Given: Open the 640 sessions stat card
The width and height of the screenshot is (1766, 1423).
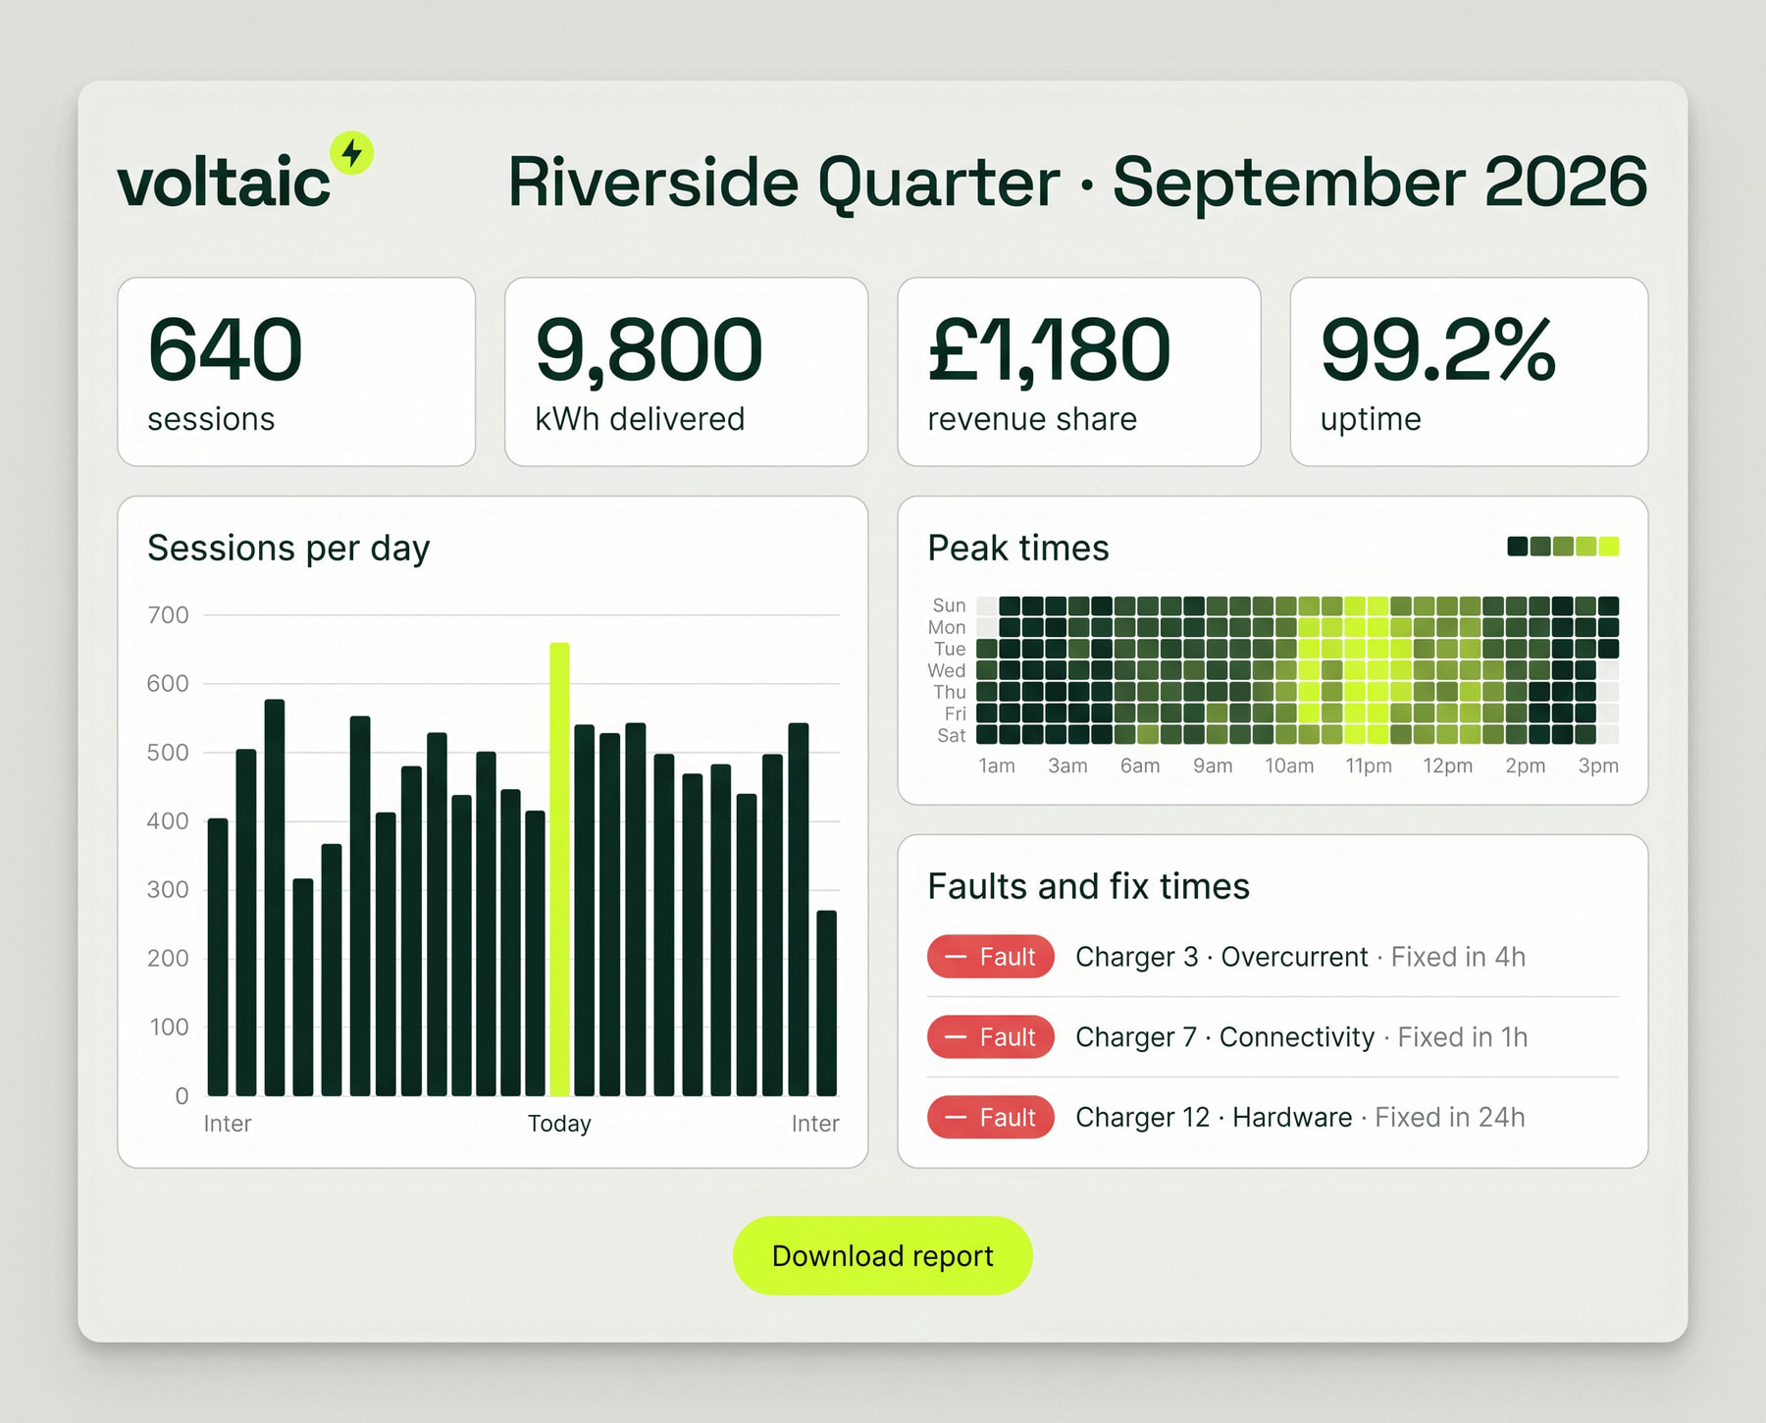Looking at the screenshot, I should point(296,372).
